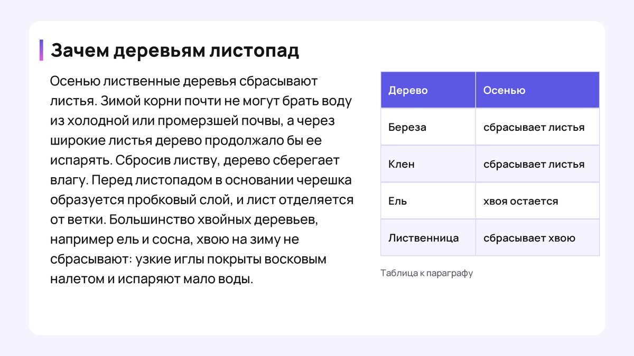Image resolution: width=634 pixels, height=356 pixels.
Task: Click the caption "Таблица к параграфу"
Action: 426,273
